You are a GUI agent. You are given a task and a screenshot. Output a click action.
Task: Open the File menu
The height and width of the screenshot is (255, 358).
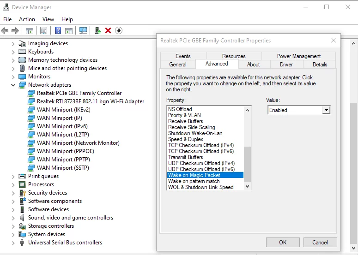coord(7,19)
